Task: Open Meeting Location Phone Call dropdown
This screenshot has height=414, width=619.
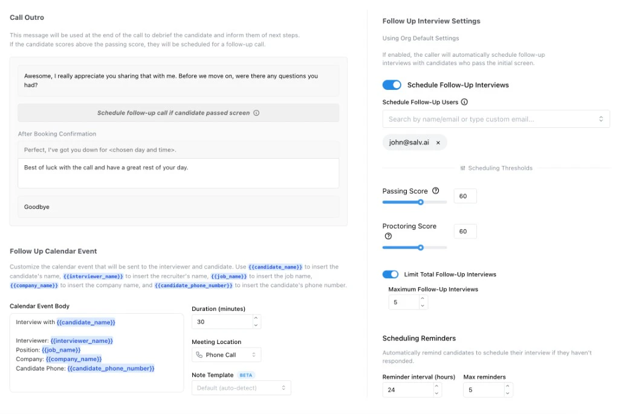Action: pyautogui.click(x=226, y=355)
